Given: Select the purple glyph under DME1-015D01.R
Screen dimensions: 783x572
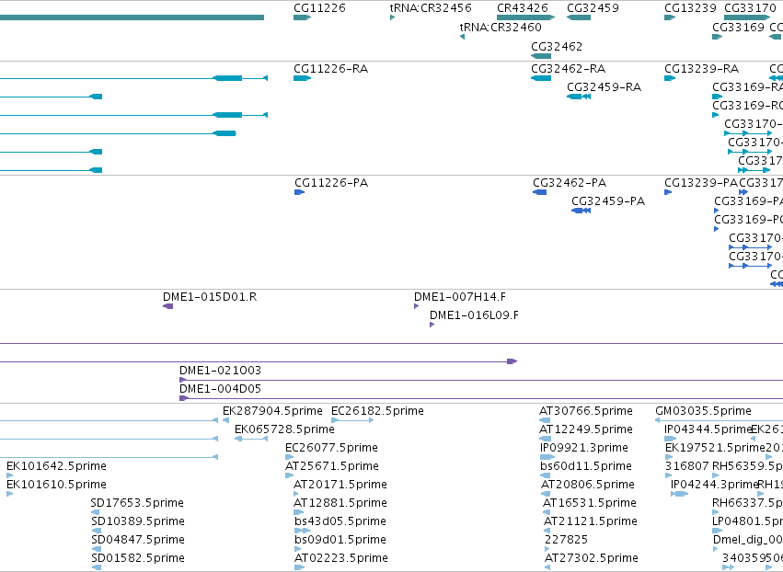Looking at the screenshot, I should click(x=167, y=306).
